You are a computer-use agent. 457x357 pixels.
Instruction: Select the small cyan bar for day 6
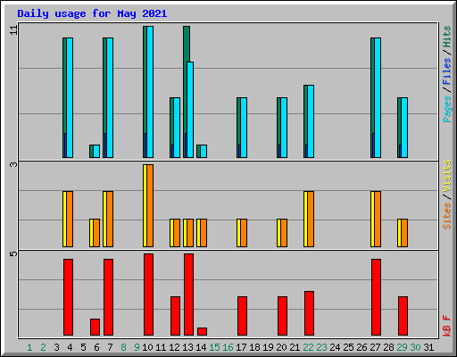click(96, 152)
